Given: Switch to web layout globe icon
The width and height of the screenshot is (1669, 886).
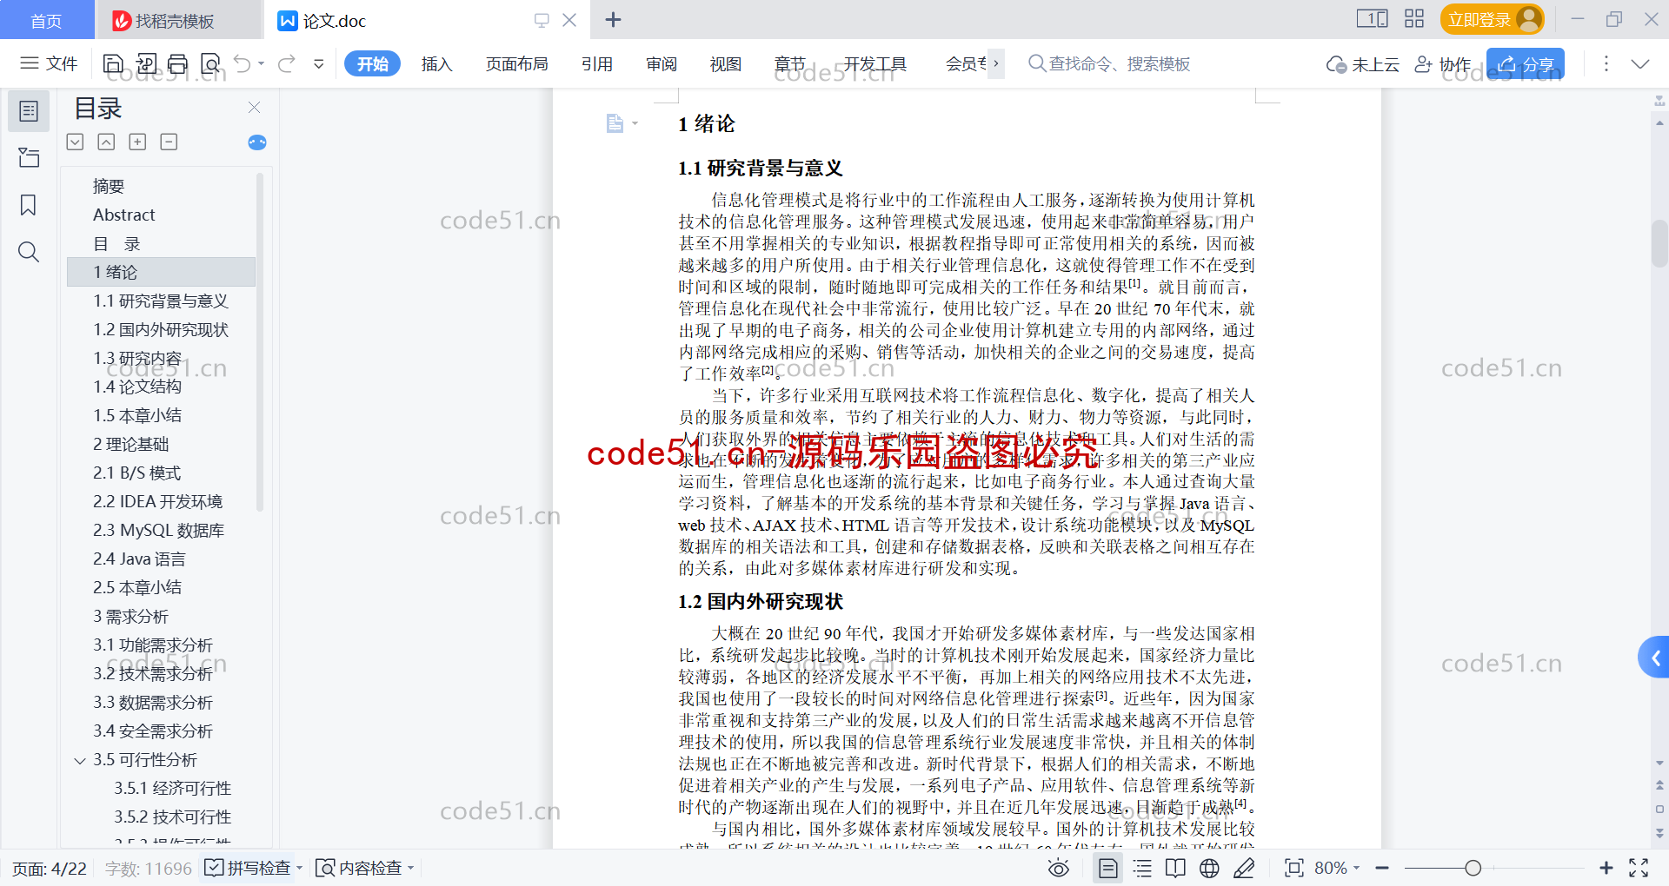Looking at the screenshot, I should click(1209, 868).
